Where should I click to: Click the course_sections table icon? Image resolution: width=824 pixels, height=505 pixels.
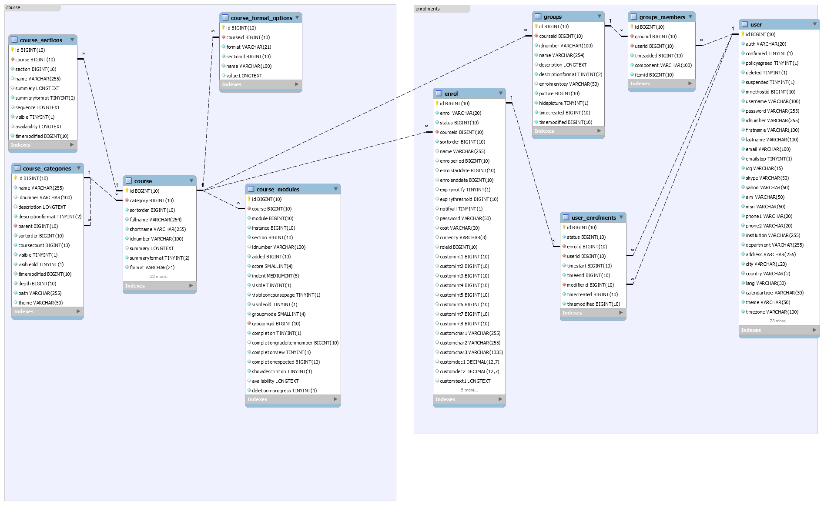coord(14,40)
